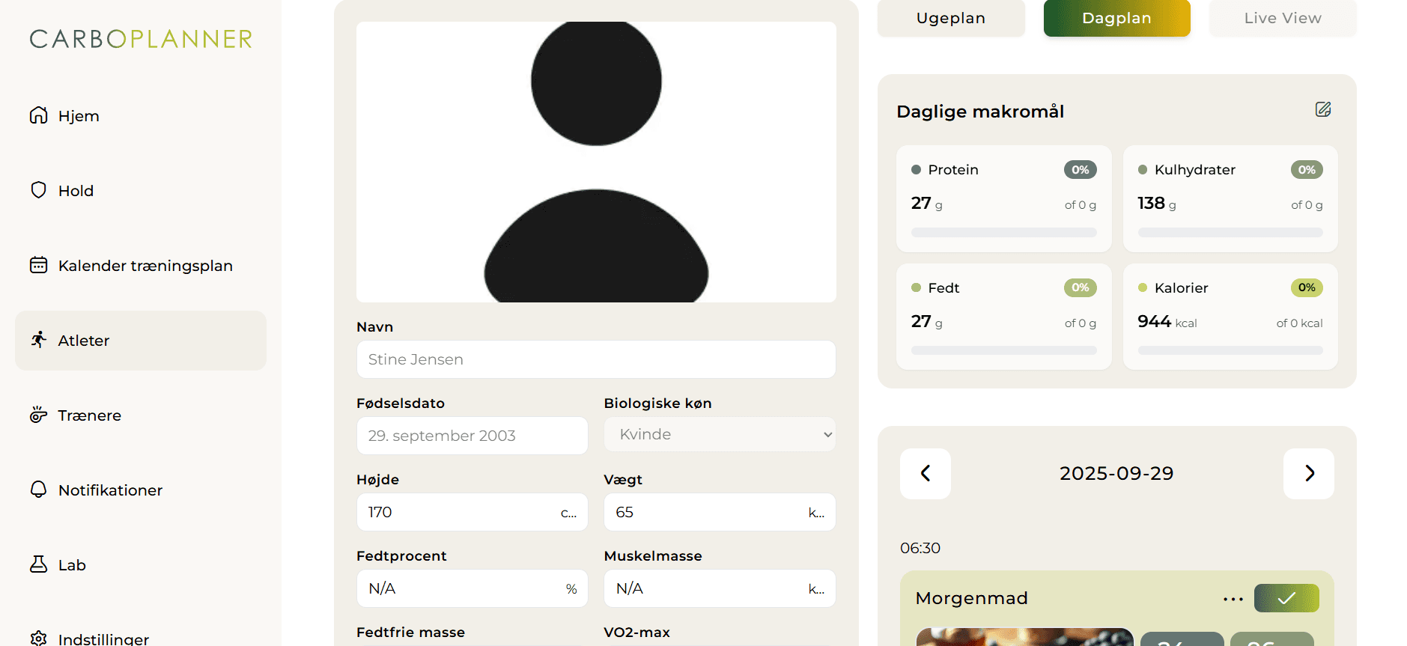1407x646 pixels.
Task: Click the Indstillinger gear icon
Action: pos(38,639)
